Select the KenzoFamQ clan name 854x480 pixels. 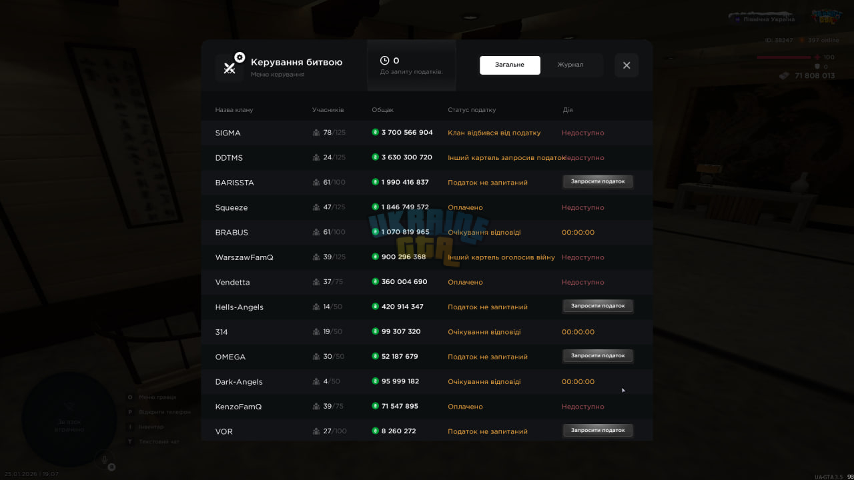point(238,407)
